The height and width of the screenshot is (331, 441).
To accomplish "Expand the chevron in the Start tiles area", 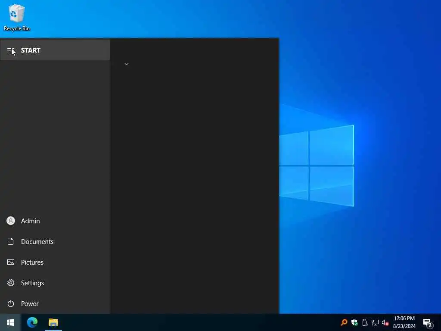I will [x=127, y=64].
